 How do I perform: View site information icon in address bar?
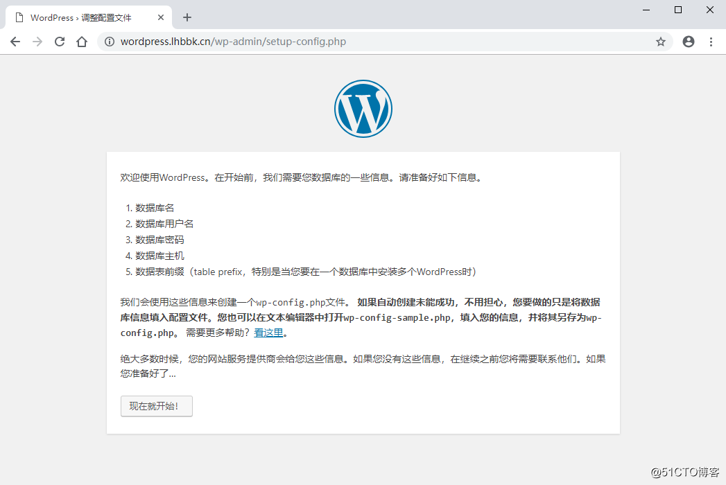[x=110, y=42]
